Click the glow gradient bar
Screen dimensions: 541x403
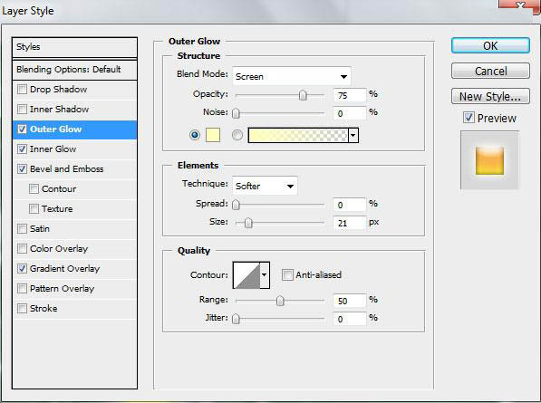(298, 136)
